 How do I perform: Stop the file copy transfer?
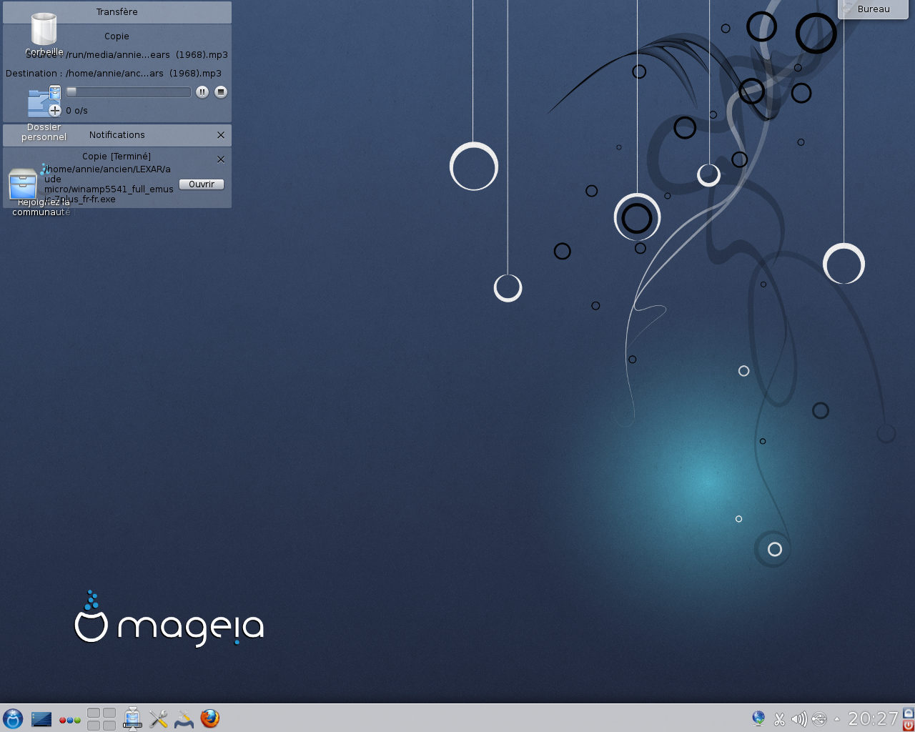pyautogui.click(x=221, y=91)
